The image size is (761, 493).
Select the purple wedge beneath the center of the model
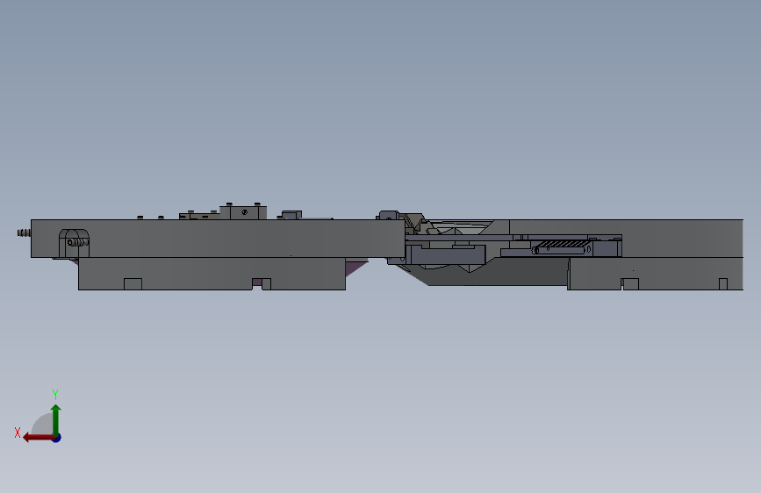point(356,268)
